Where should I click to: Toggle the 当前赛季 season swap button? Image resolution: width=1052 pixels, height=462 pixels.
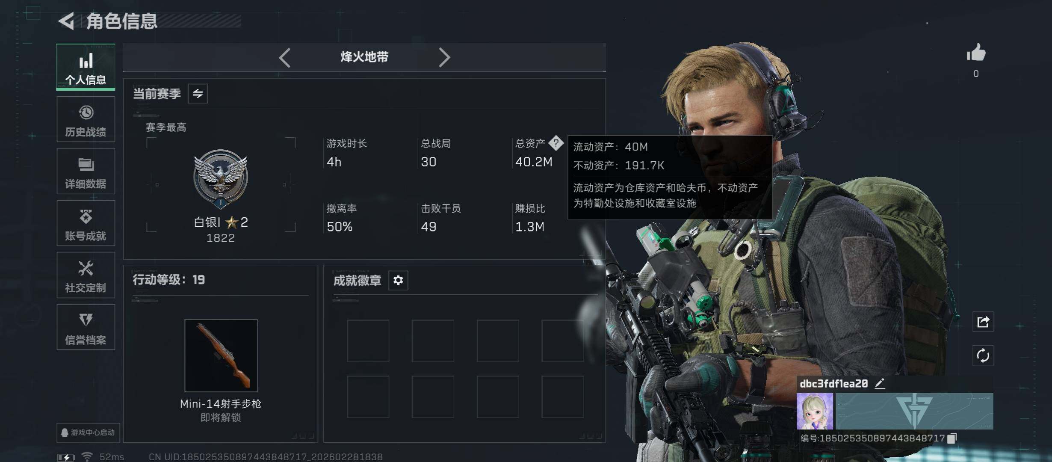coord(198,94)
